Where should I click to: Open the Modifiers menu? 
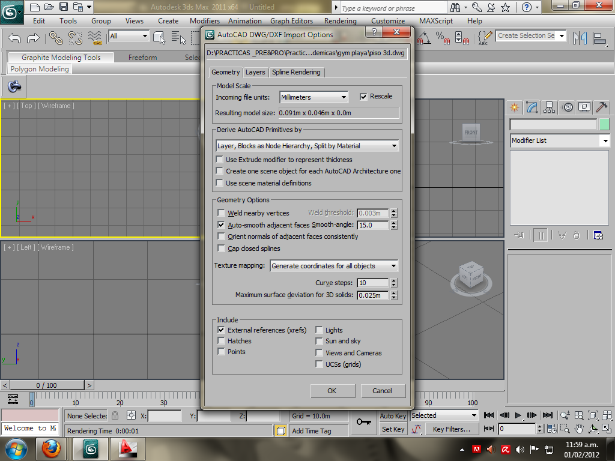click(x=205, y=21)
